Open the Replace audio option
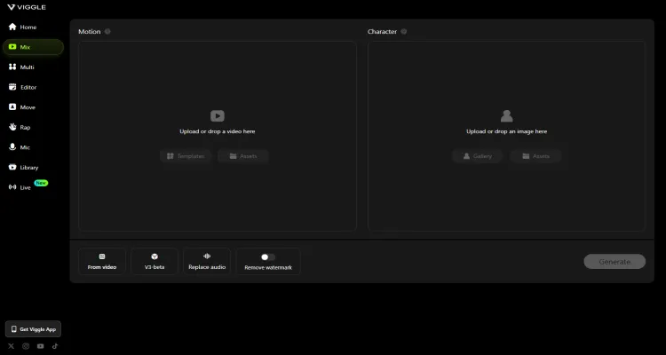 coord(207,261)
